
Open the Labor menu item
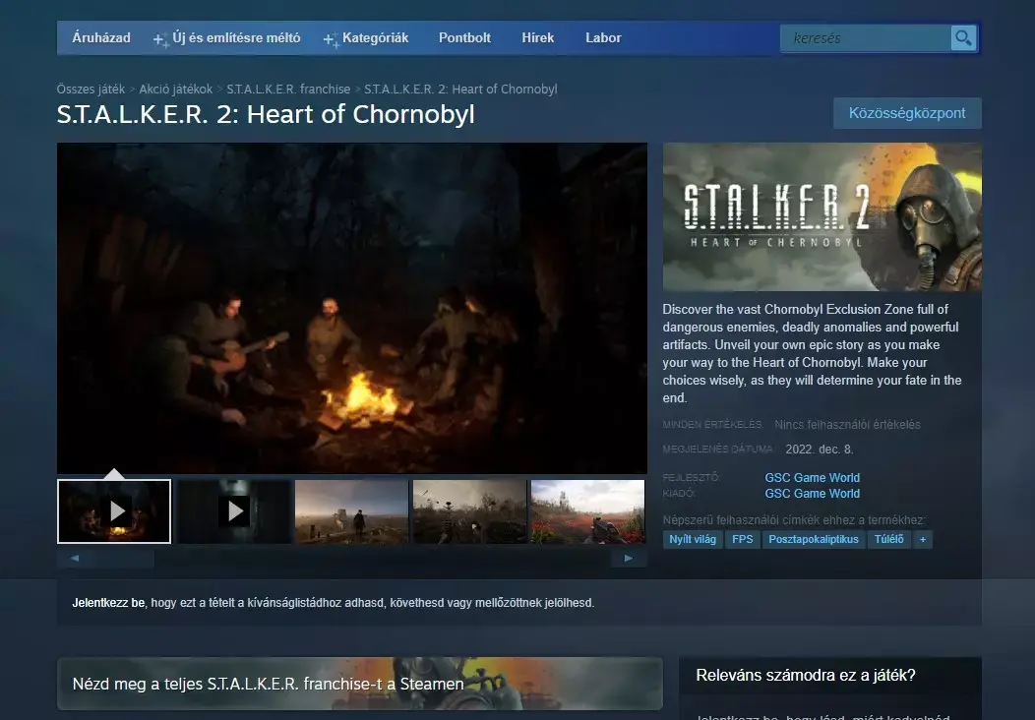click(x=603, y=37)
